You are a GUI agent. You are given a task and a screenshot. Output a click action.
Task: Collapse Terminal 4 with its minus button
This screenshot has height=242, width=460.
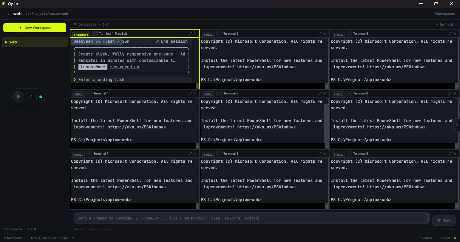point(89,93)
